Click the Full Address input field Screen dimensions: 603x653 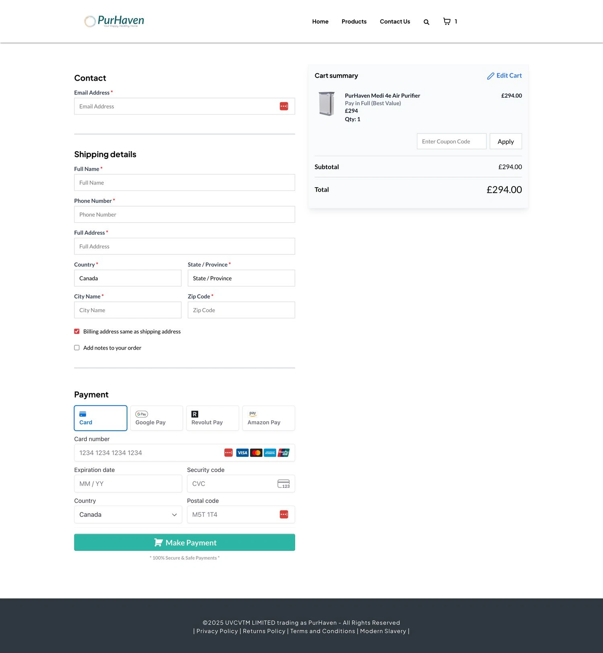point(185,246)
